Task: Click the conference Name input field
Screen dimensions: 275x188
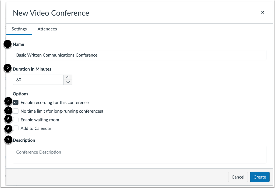Action: click(x=139, y=55)
